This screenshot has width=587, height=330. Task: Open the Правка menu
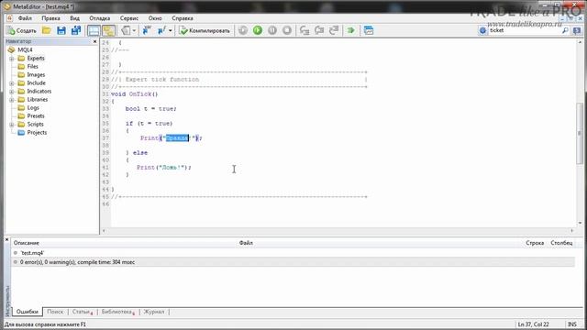click(x=50, y=18)
